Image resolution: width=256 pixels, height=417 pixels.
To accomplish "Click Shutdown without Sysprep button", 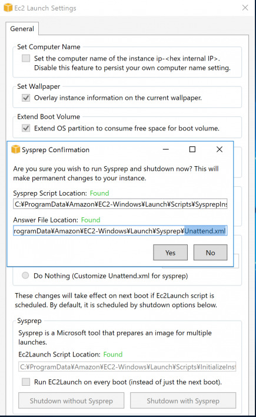I will click(x=71, y=401).
